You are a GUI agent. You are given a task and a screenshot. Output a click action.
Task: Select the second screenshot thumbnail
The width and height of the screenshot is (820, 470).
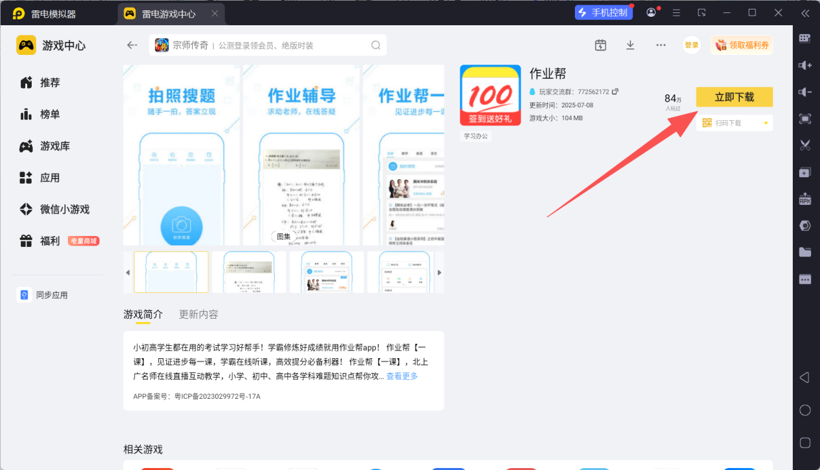pos(249,272)
